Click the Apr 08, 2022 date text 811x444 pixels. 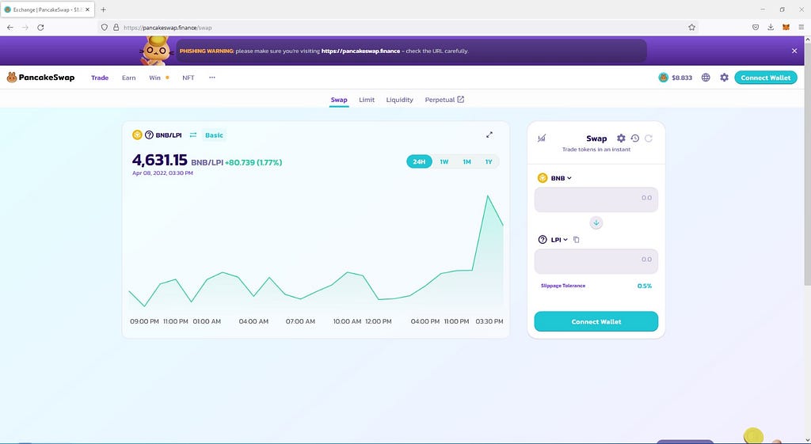pos(162,173)
